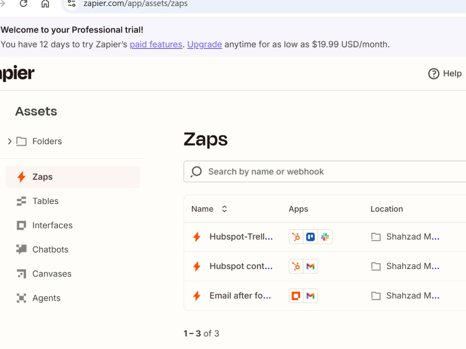Click the lightning icon of Hubspot cont... row
466x349 pixels.
197,266
